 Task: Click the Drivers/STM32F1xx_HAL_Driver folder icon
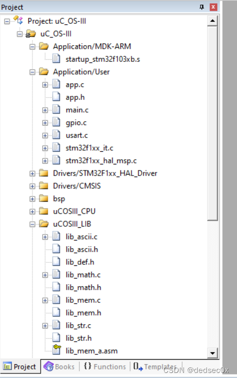click(x=44, y=173)
